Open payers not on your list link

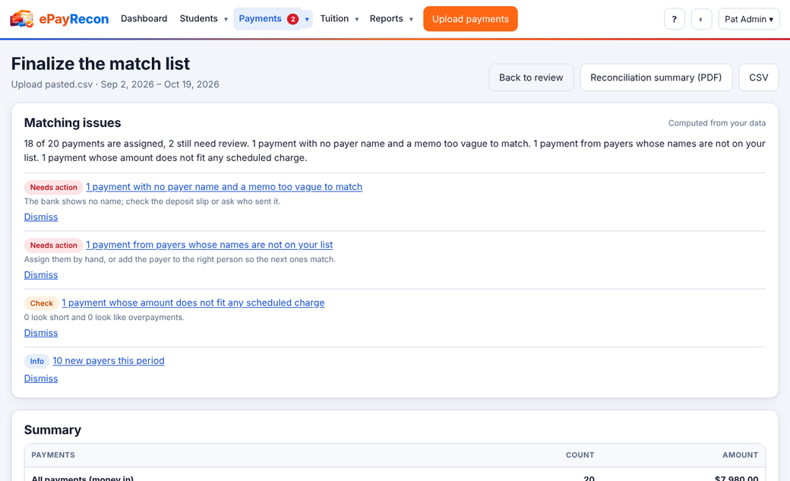click(209, 245)
